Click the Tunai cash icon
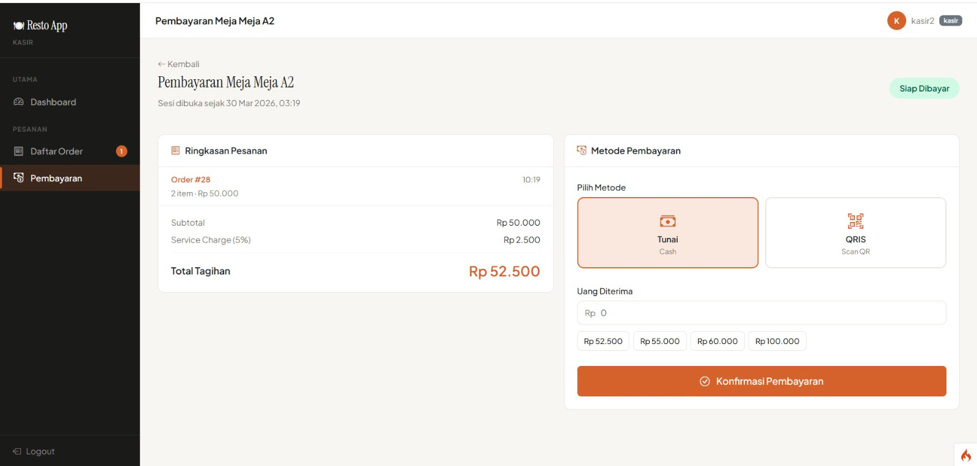 coord(667,221)
